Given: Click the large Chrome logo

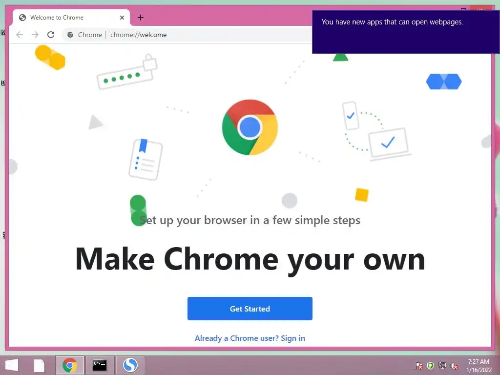Looking at the screenshot, I should tap(250, 127).
